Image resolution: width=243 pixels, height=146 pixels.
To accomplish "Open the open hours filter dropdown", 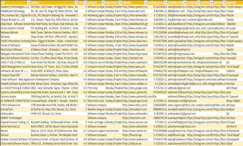I will click(120, 2).
